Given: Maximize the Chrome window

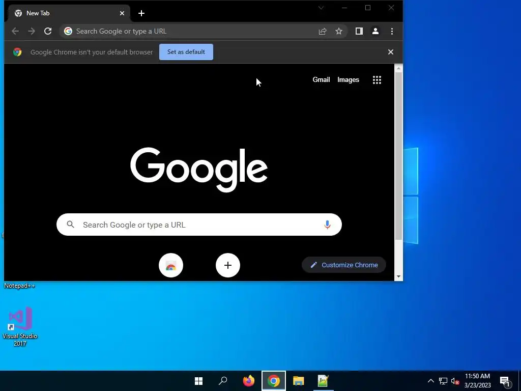Looking at the screenshot, I should (368, 8).
